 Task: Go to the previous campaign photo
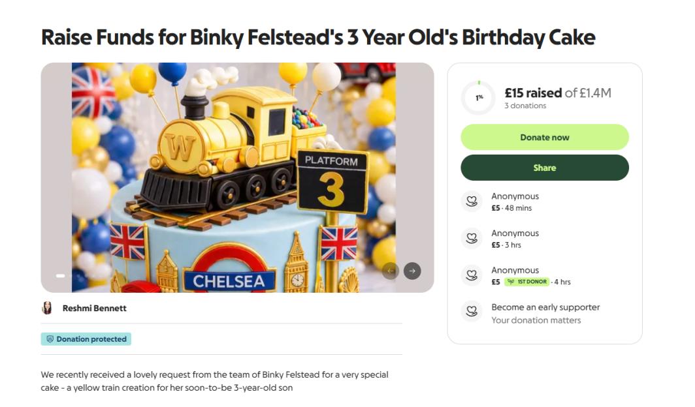tap(391, 271)
